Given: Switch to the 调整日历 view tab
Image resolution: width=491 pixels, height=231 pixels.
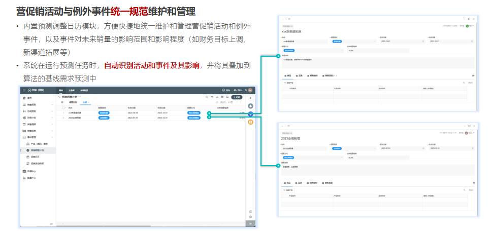Looking at the screenshot, I should pyautogui.click(x=73, y=102).
